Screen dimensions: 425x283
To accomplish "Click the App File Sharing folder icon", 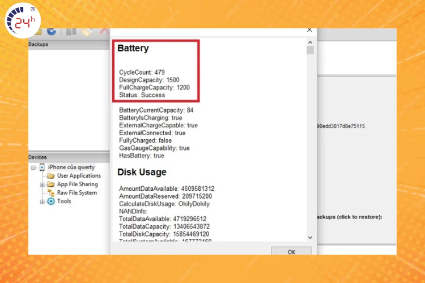I will (52, 185).
